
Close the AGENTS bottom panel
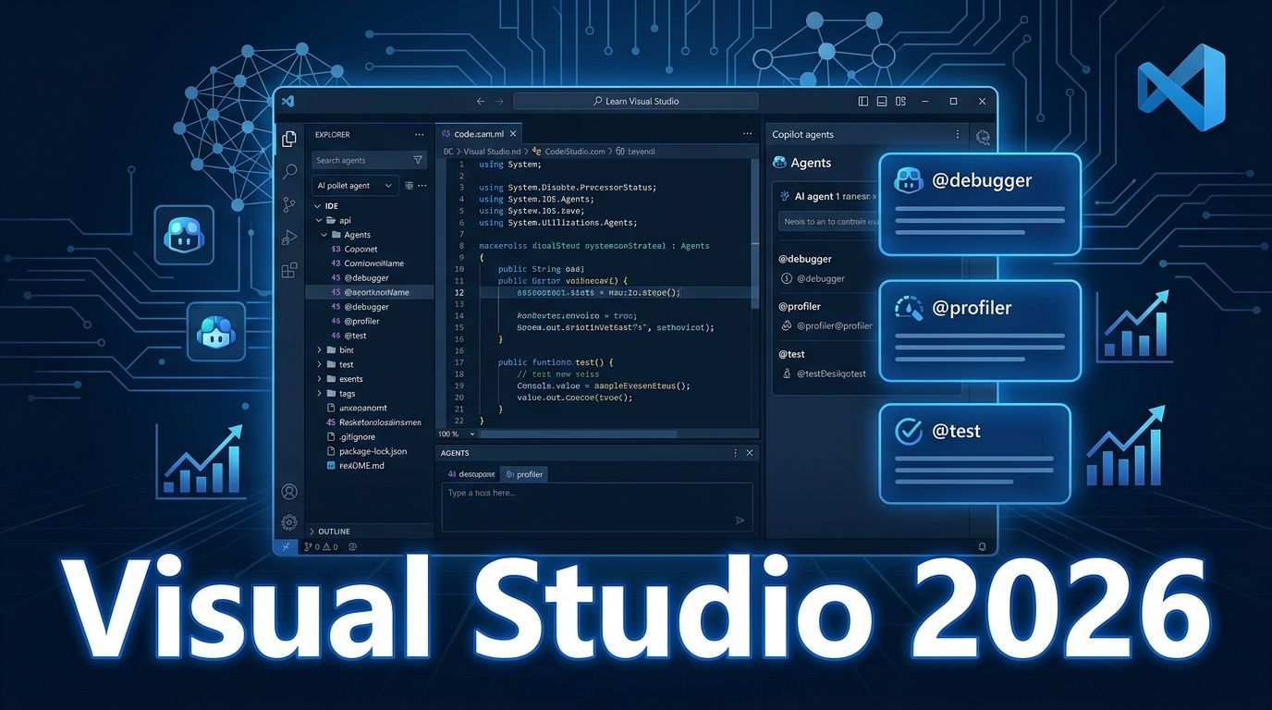click(x=750, y=453)
